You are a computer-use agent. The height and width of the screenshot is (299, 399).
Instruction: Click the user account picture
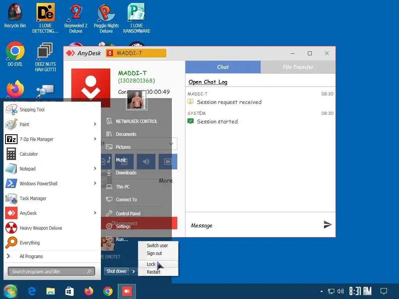137,100
